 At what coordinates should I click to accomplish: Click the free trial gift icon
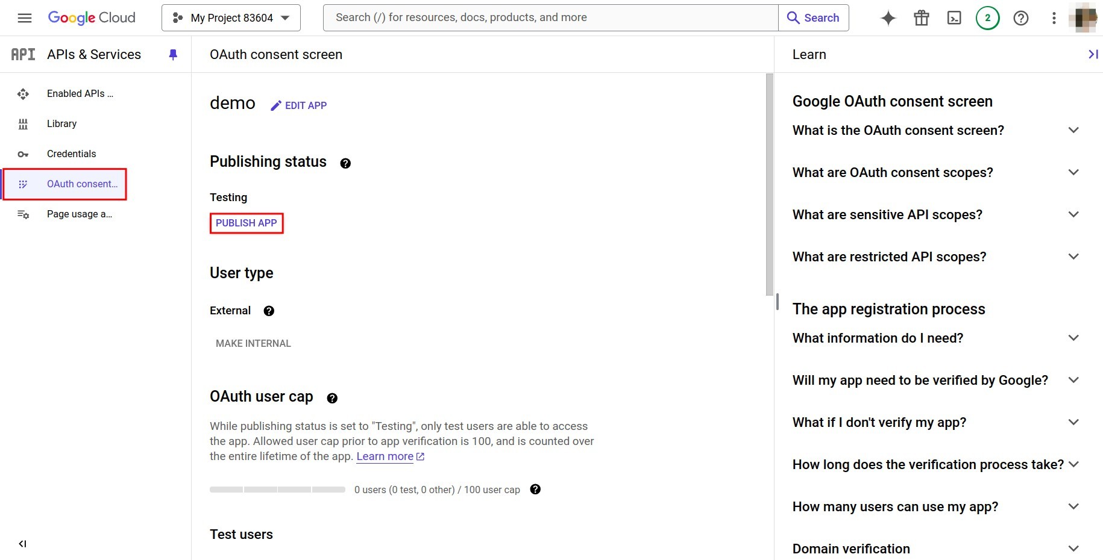click(x=921, y=18)
